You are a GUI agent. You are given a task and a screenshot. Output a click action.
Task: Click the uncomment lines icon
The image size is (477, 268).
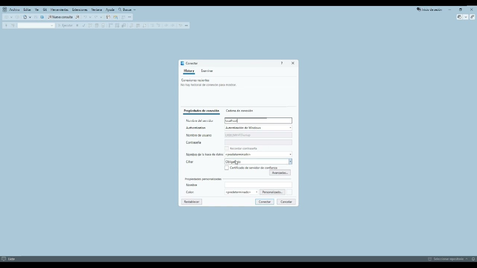[158, 25]
